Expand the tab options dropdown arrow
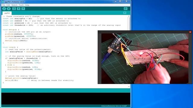The height and width of the screenshot is (108, 193). pyautogui.click(x=125, y=13)
